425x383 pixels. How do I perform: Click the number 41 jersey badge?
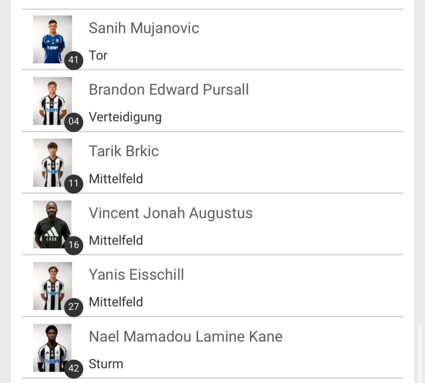(x=74, y=60)
